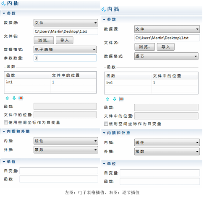Click disabled 函数 field below right table

click(x=166, y=108)
